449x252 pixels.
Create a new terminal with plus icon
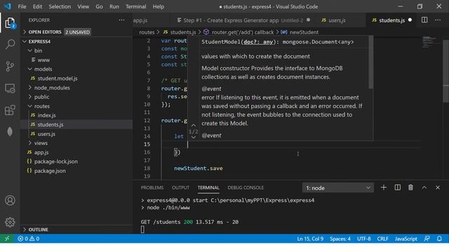pyautogui.click(x=384, y=188)
